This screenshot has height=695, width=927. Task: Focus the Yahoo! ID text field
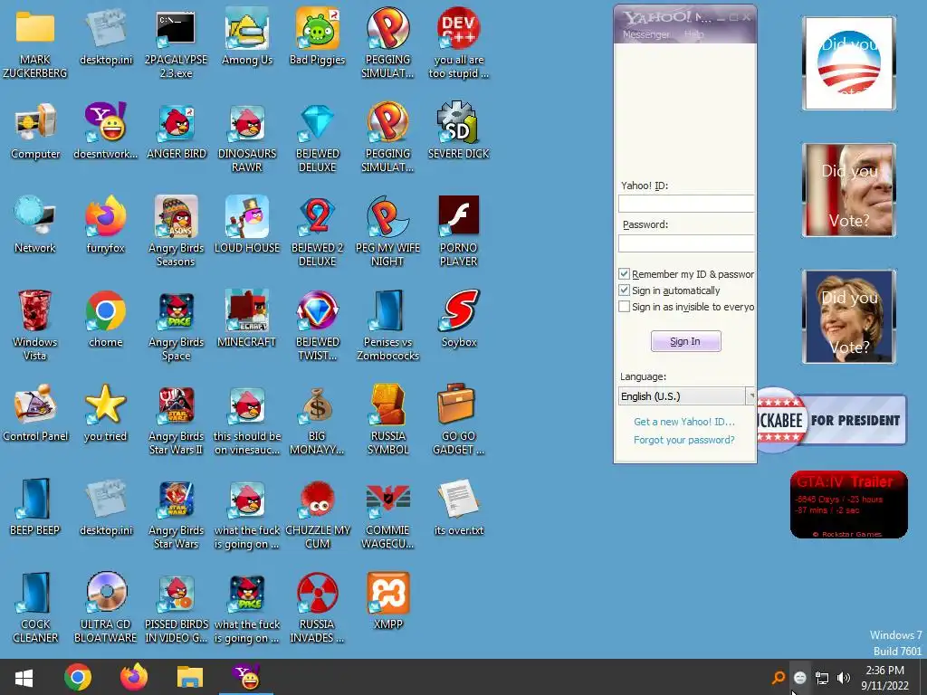coord(686,204)
